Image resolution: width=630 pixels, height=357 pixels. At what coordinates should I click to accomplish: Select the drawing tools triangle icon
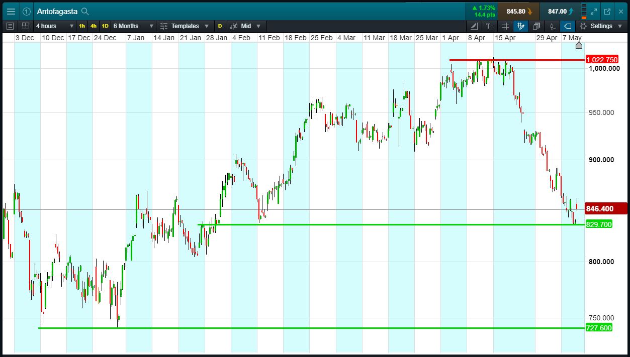[x=474, y=26]
